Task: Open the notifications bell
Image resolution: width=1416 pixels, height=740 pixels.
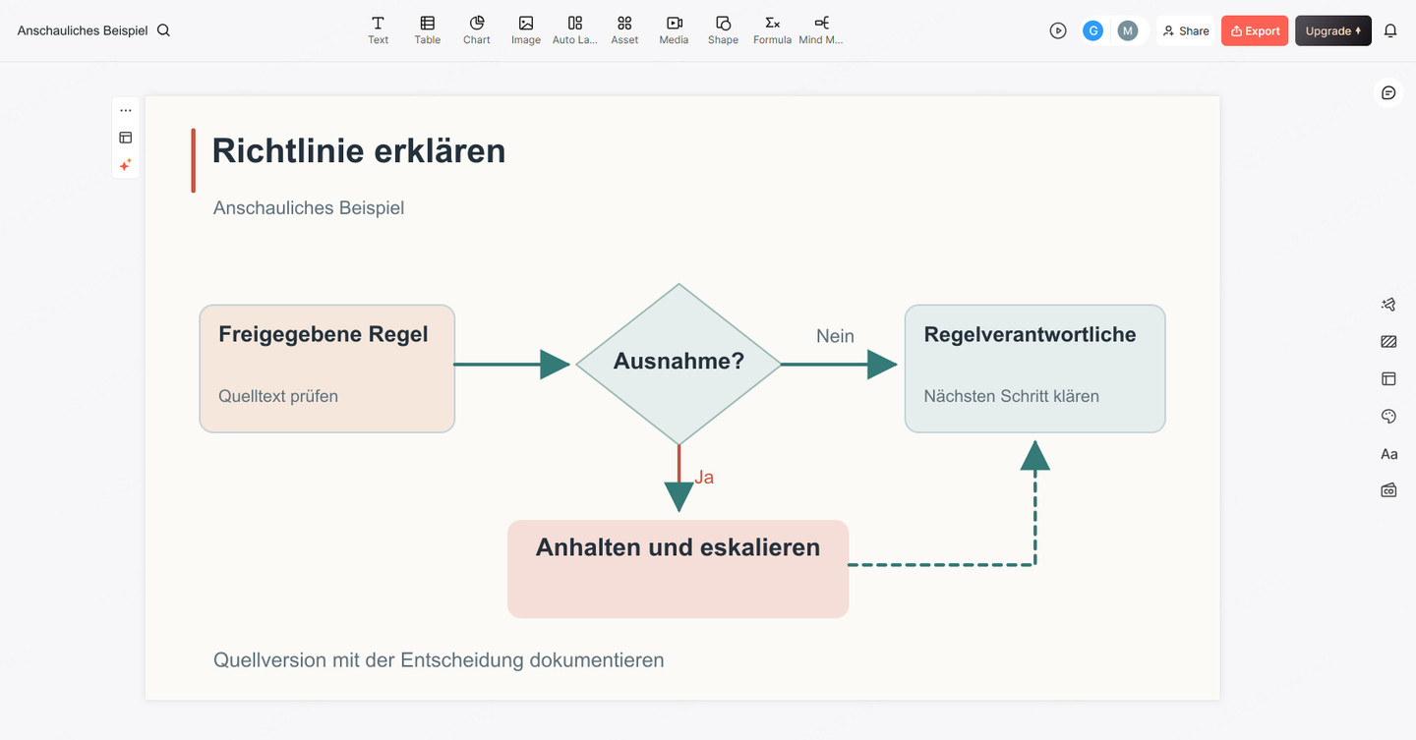Action: [1390, 30]
